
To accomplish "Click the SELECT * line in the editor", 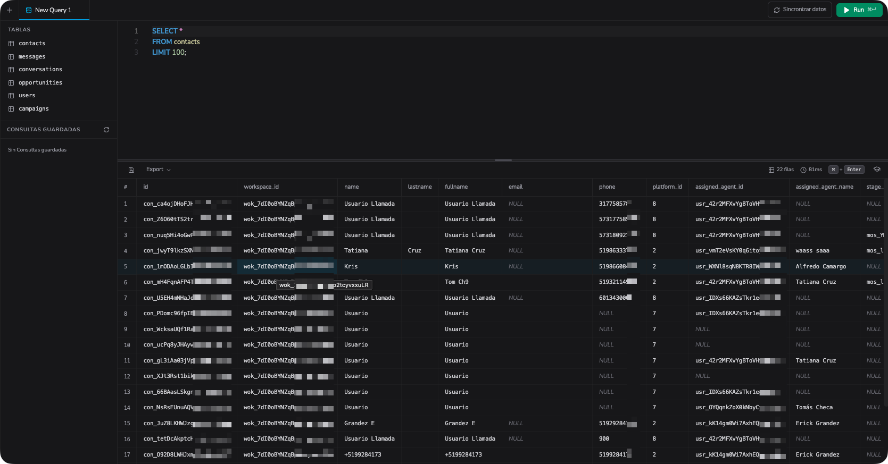I will tap(167, 31).
